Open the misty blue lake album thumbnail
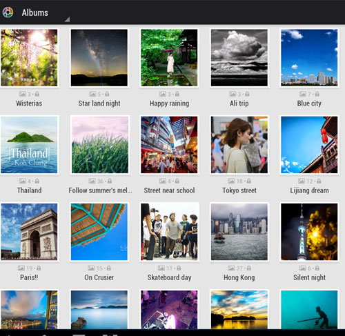The image size is (345, 336). pos(99,310)
